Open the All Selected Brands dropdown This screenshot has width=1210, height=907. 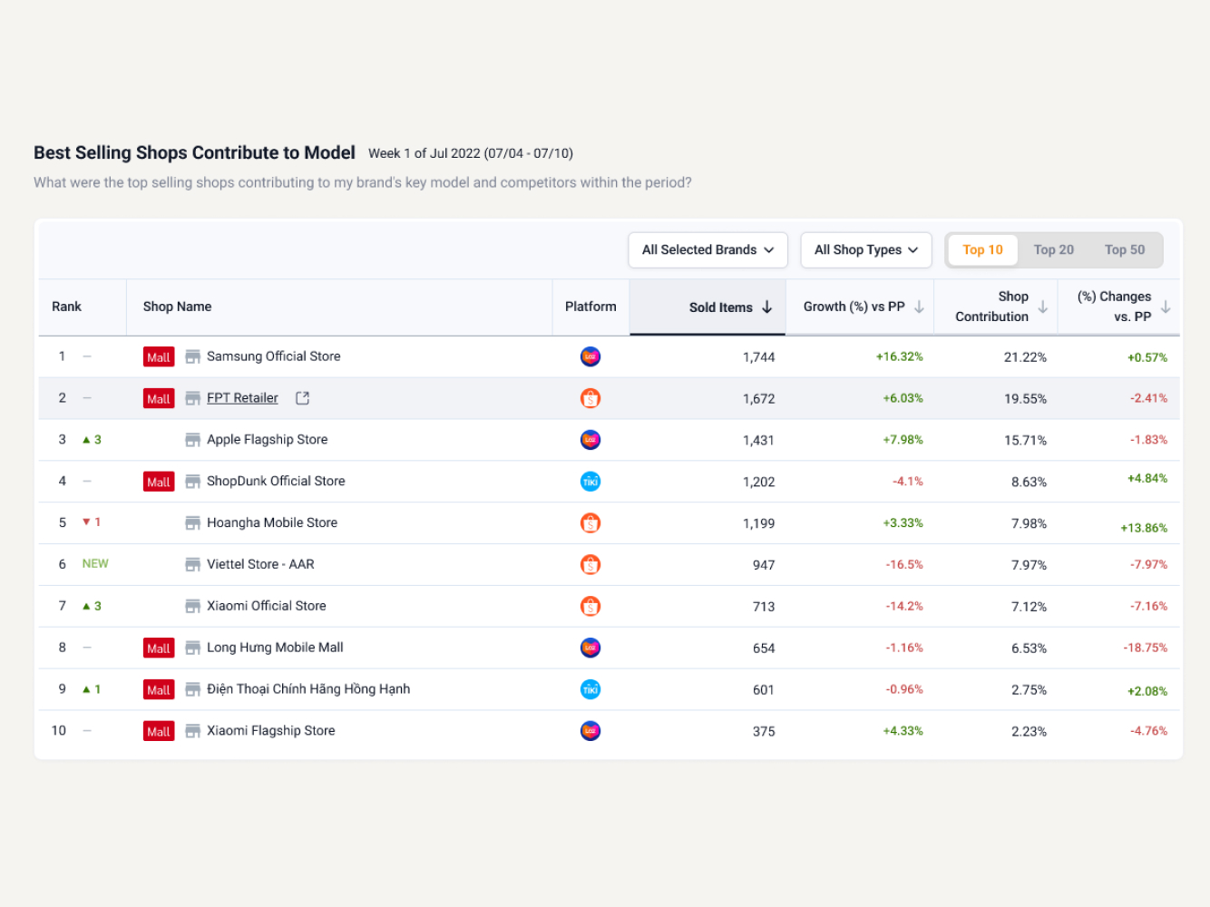[707, 250]
